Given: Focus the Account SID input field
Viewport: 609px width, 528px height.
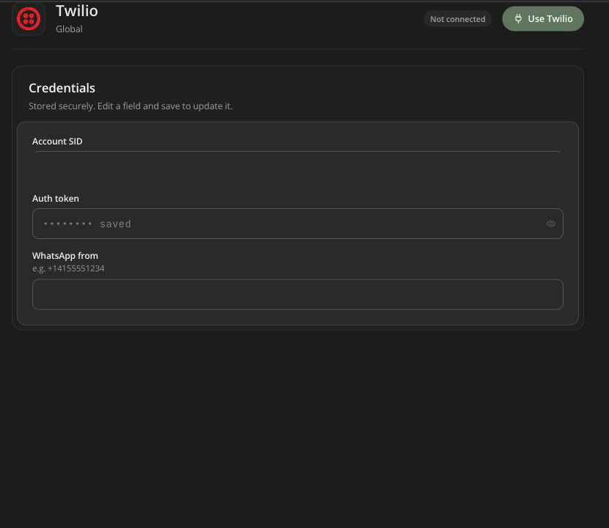Looking at the screenshot, I should pyautogui.click(x=298, y=166).
